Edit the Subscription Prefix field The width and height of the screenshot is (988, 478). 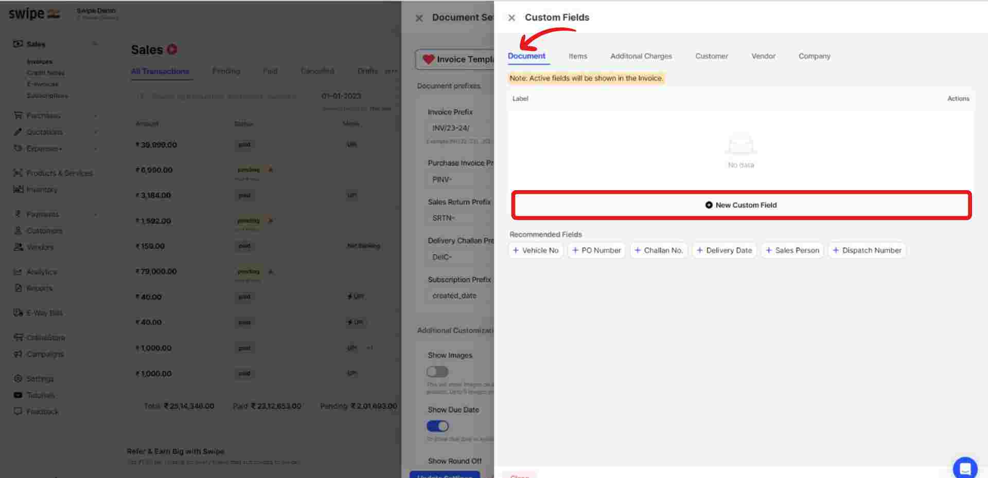460,296
